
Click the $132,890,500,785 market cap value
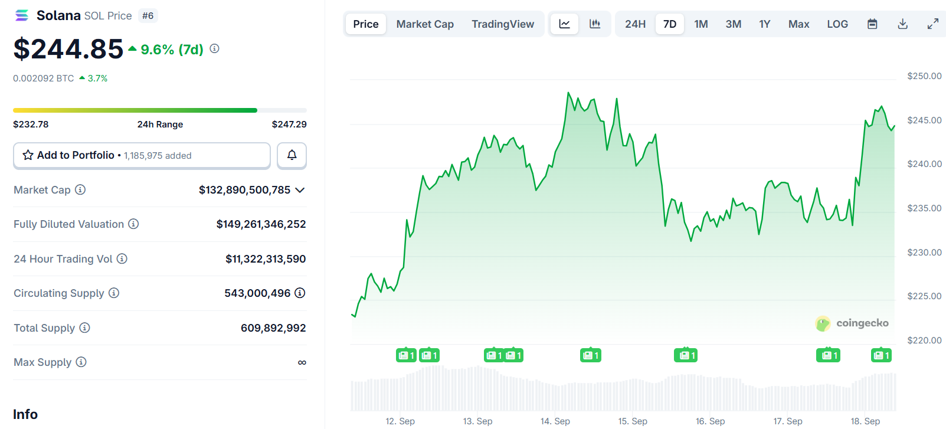[x=244, y=189]
